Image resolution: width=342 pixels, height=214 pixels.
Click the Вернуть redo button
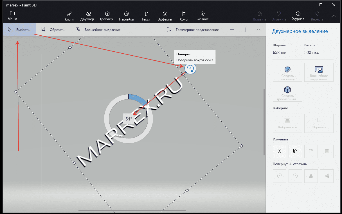[x=317, y=16]
